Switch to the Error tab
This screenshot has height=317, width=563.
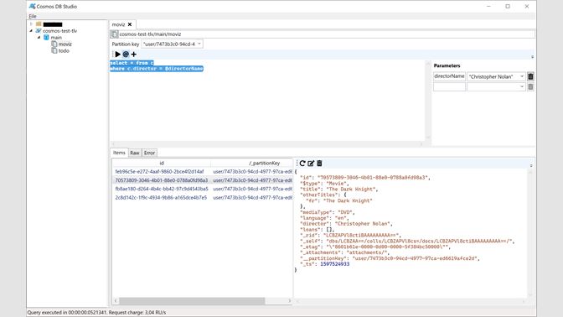(x=149, y=153)
